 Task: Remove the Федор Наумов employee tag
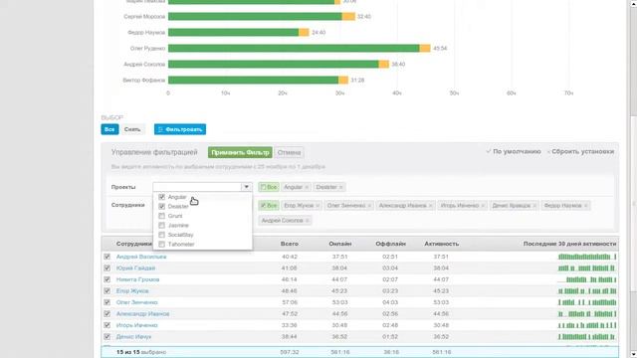click(585, 206)
